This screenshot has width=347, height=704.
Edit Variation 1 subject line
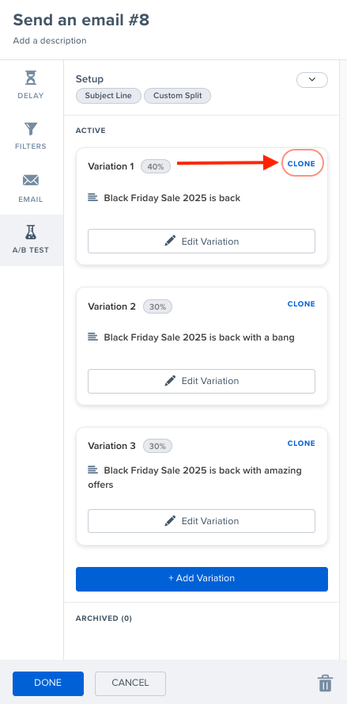(202, 241)
